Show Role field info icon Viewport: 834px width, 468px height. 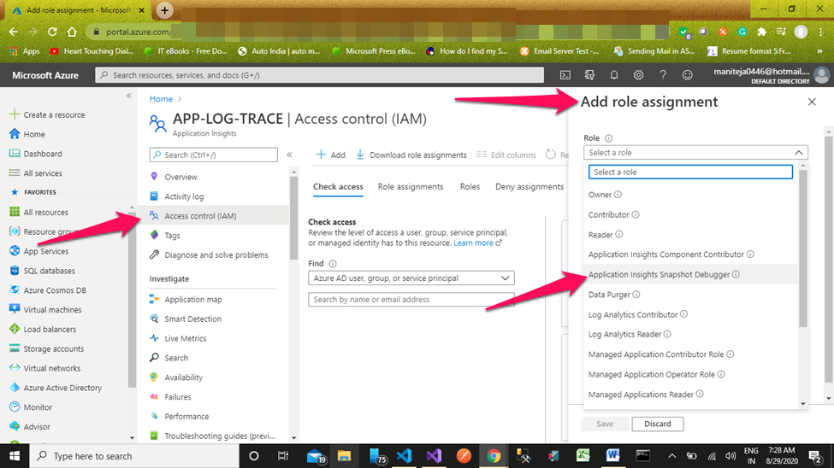(608, 138)
